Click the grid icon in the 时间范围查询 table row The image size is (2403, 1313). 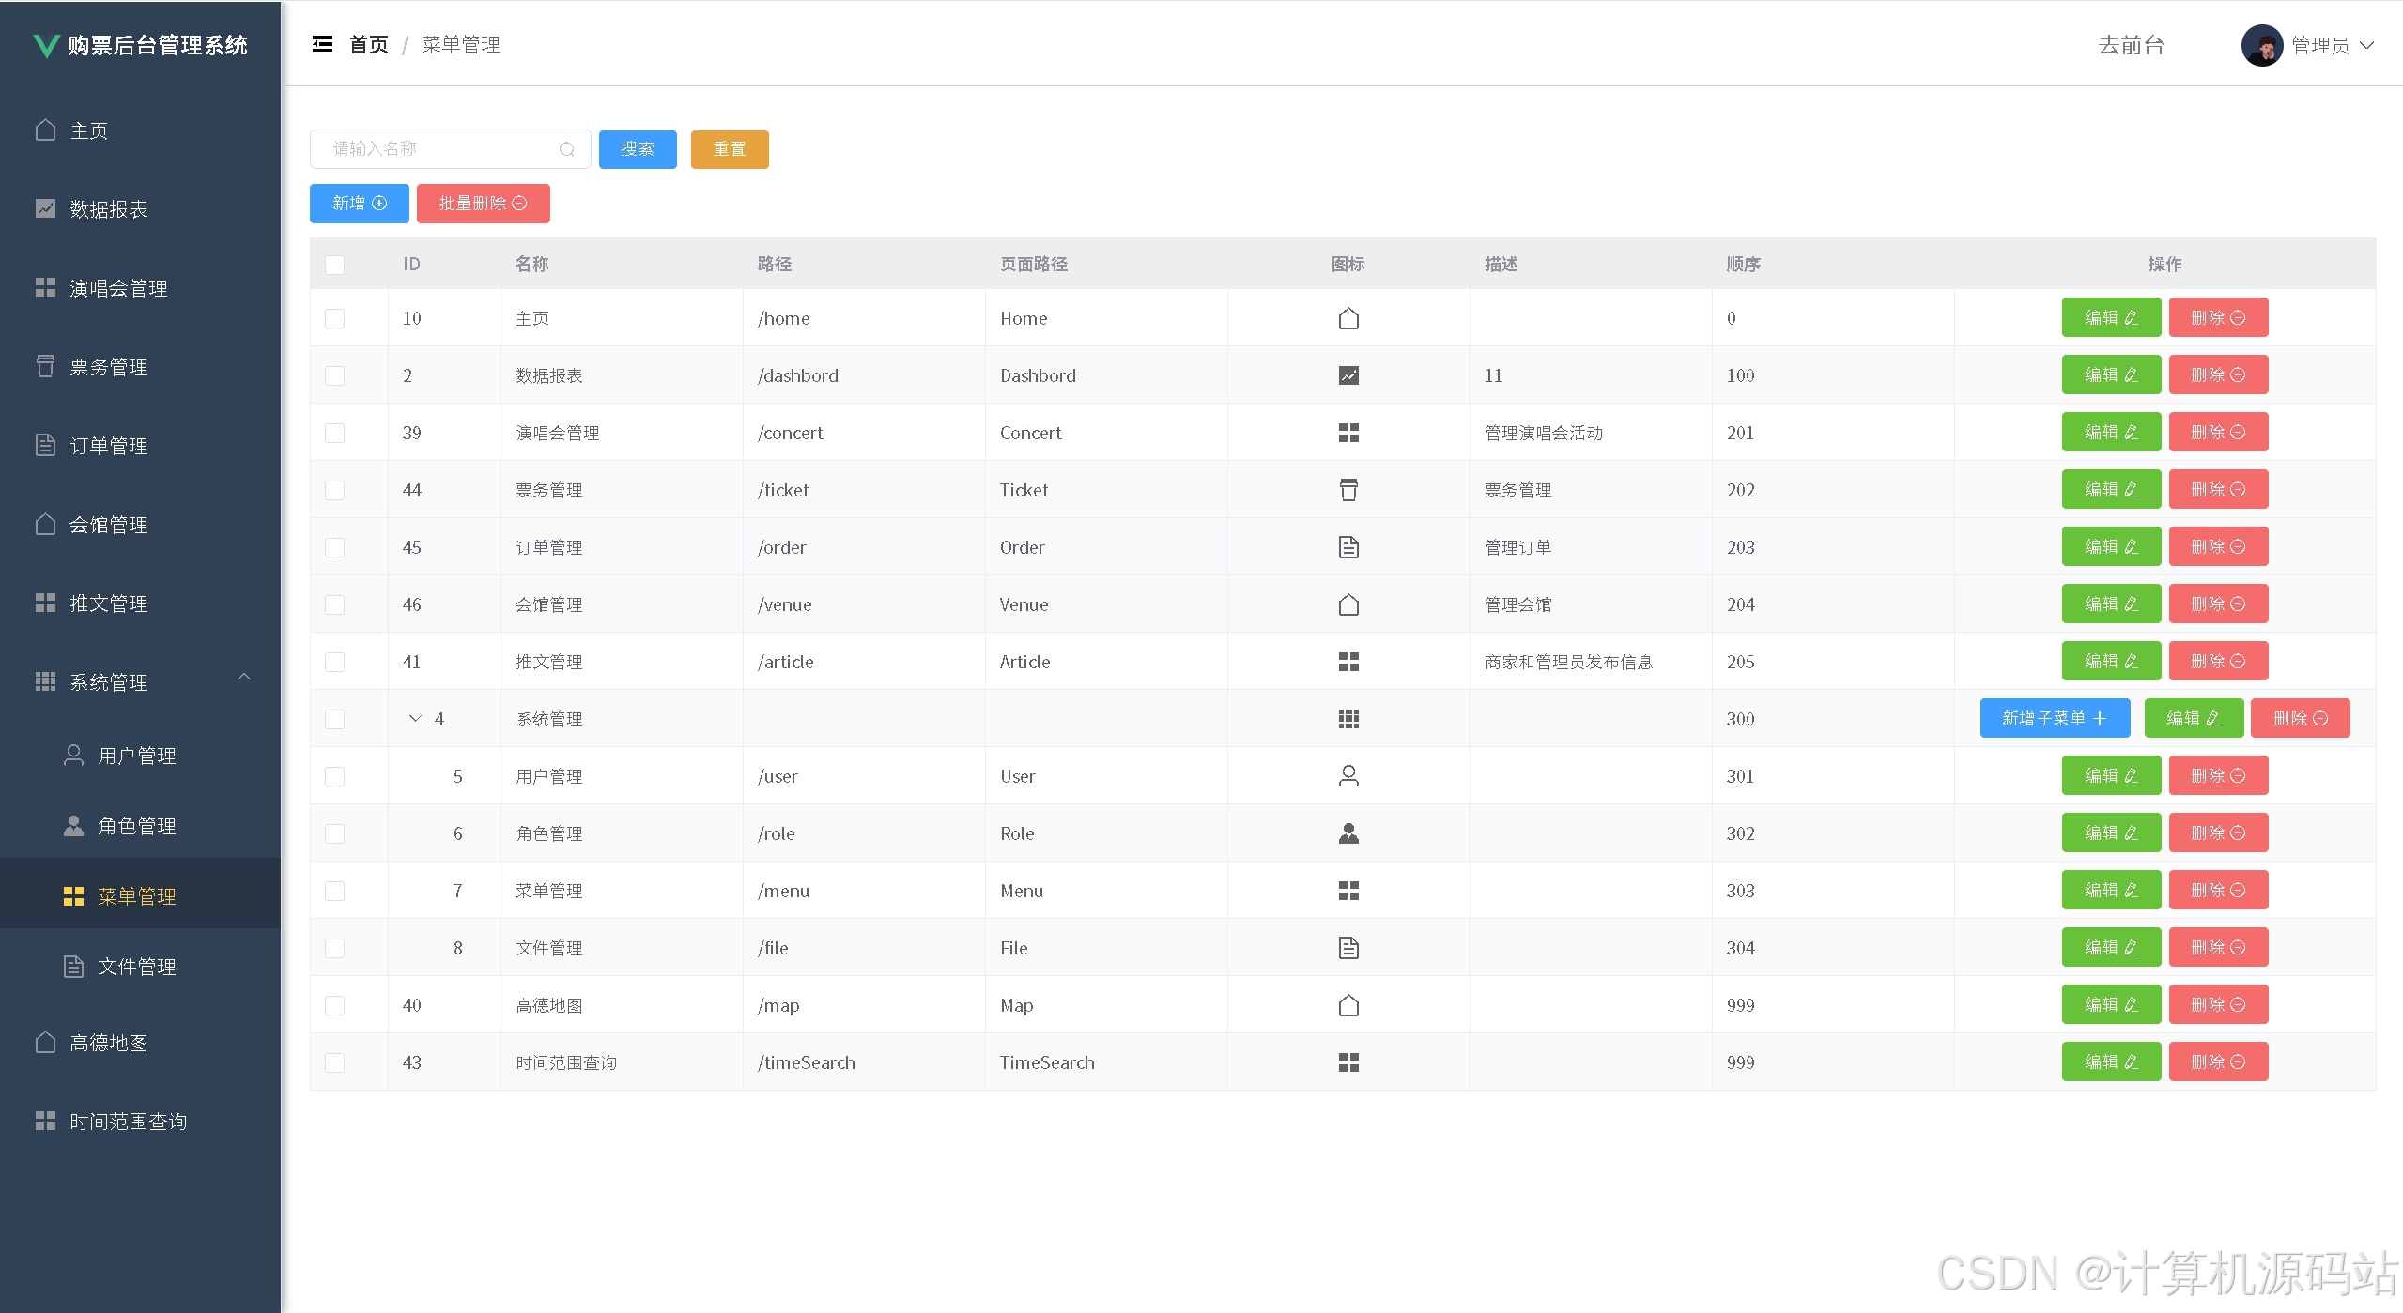pyautogui.click(x=1348, y=1062)
